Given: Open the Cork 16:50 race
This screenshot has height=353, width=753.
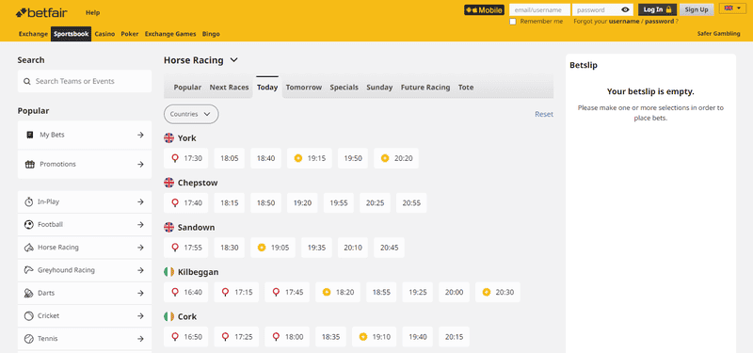Looking at the screenshot, I should tap(185, 337).
